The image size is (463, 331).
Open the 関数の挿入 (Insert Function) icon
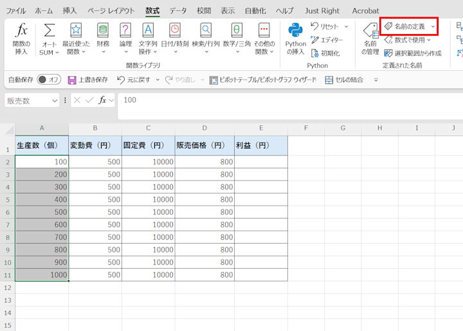[x=21, y=30]
